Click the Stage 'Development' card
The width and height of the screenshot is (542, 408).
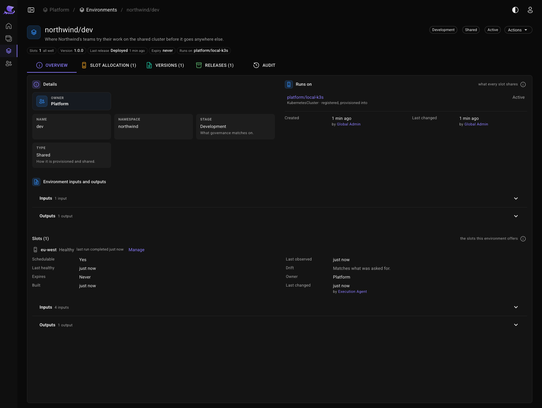pos(235,127)
